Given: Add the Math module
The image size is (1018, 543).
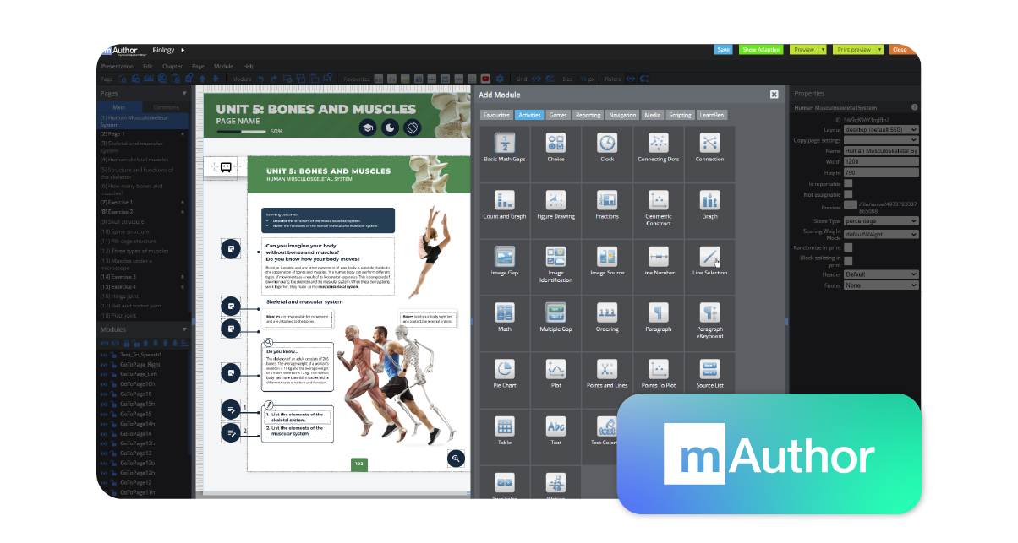Looking at the screenshot, I should [504, 313].
